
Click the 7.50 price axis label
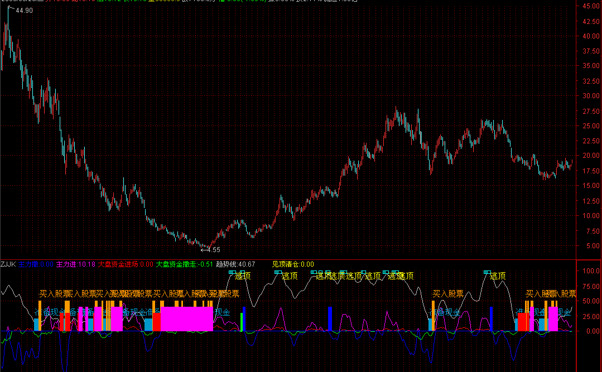[x=593, y=231]
